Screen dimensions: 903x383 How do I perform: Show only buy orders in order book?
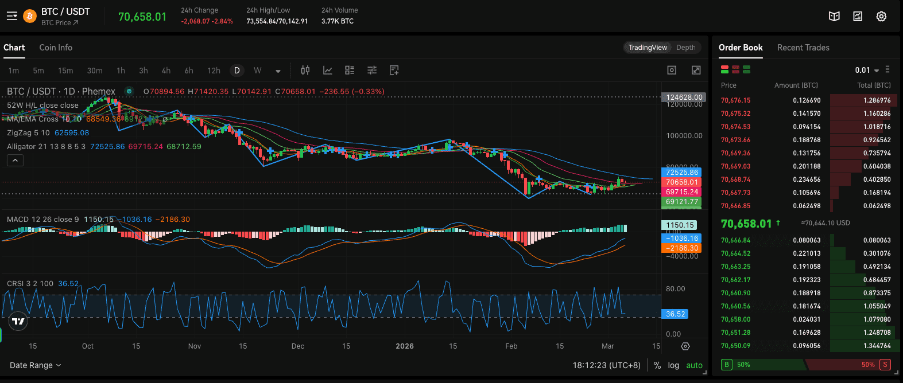(x=746, y=69)
